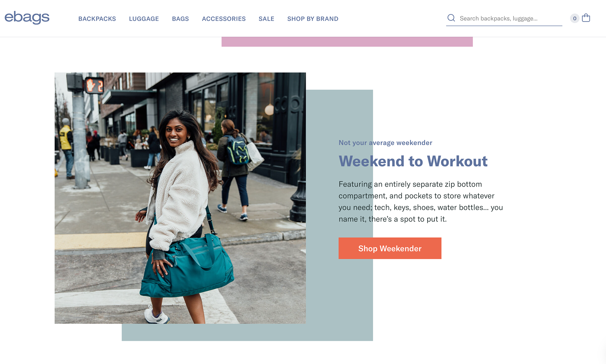Image resolution: width=606 pixels, height=364 pixels.
Task: Open the shopping bag cart icon
Action: [x=586, y=18]
